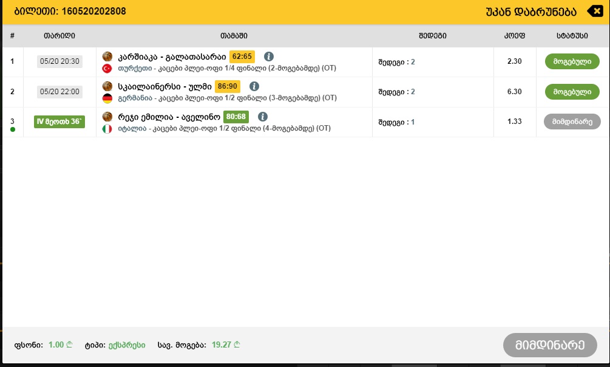This screenshot has height=367, width=610.
Task: Click the green live indicator dot in row 3
Action: tap(13, 129)
